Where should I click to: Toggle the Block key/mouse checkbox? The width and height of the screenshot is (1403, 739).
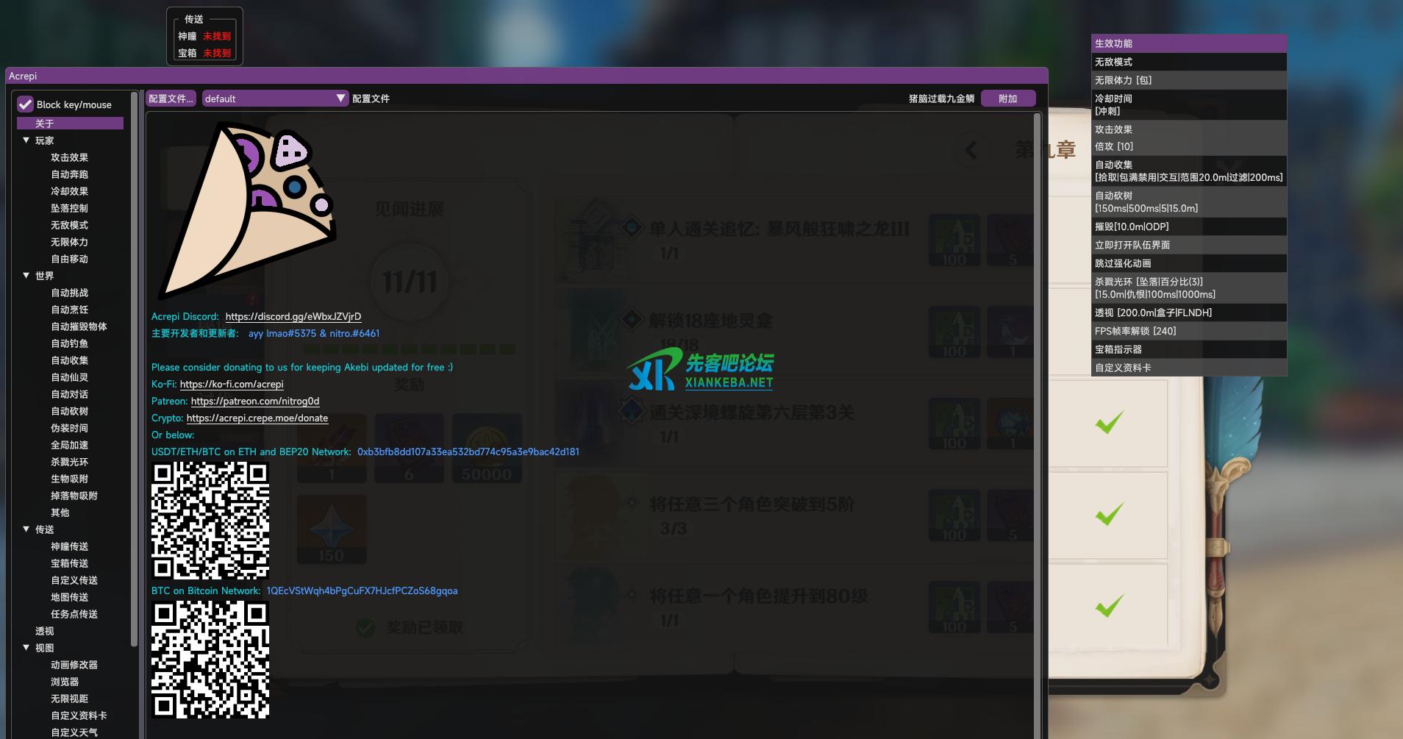tap(26, 104)
